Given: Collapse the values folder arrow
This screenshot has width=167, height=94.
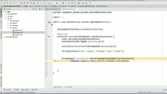Looking at the screenshot, I should (8, 28).
